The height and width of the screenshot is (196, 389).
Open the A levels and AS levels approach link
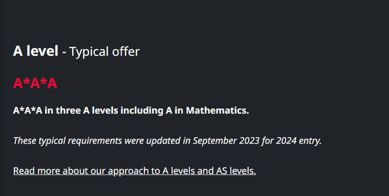(135, 171)
